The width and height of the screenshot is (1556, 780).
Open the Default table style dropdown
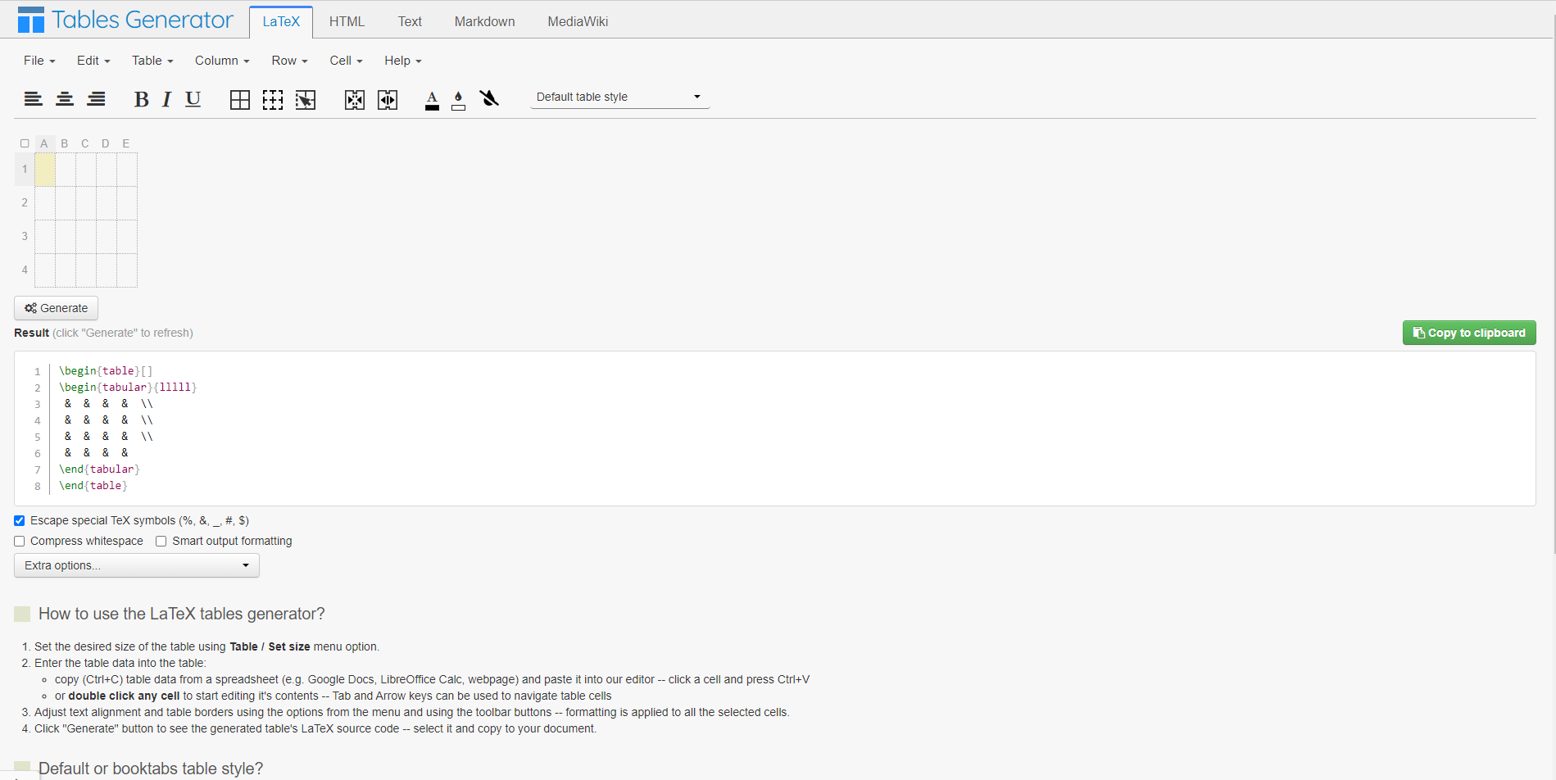pos(619,97)
